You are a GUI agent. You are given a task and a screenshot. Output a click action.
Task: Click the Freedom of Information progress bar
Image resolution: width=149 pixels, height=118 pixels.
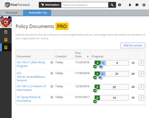pyautogui.click(x=112, y=87)
